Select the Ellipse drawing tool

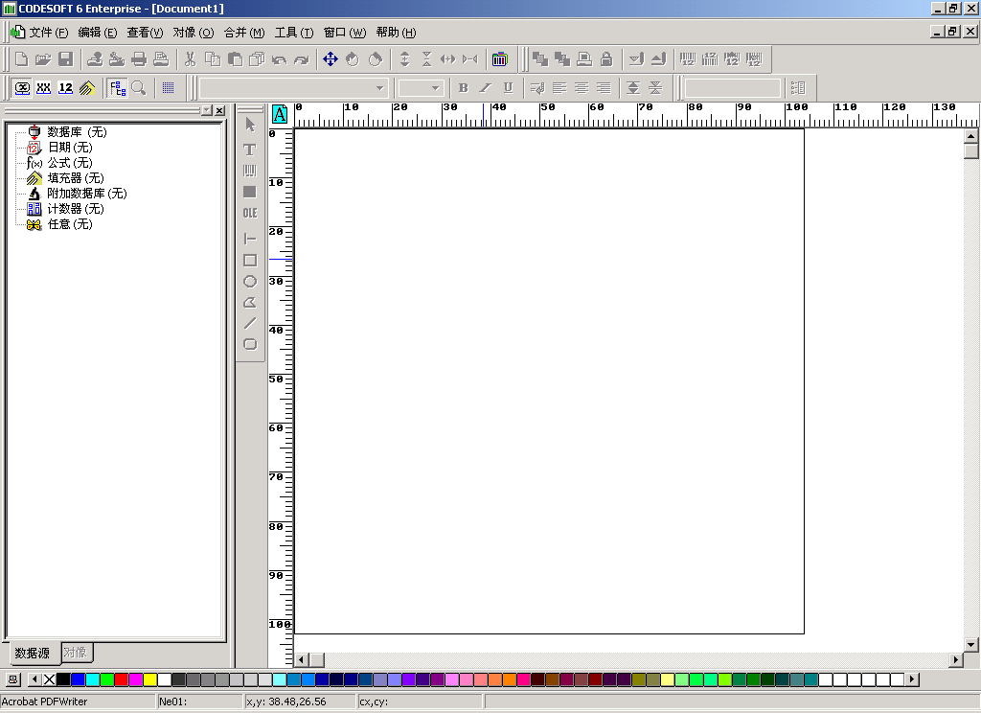(x=250, y=282)
